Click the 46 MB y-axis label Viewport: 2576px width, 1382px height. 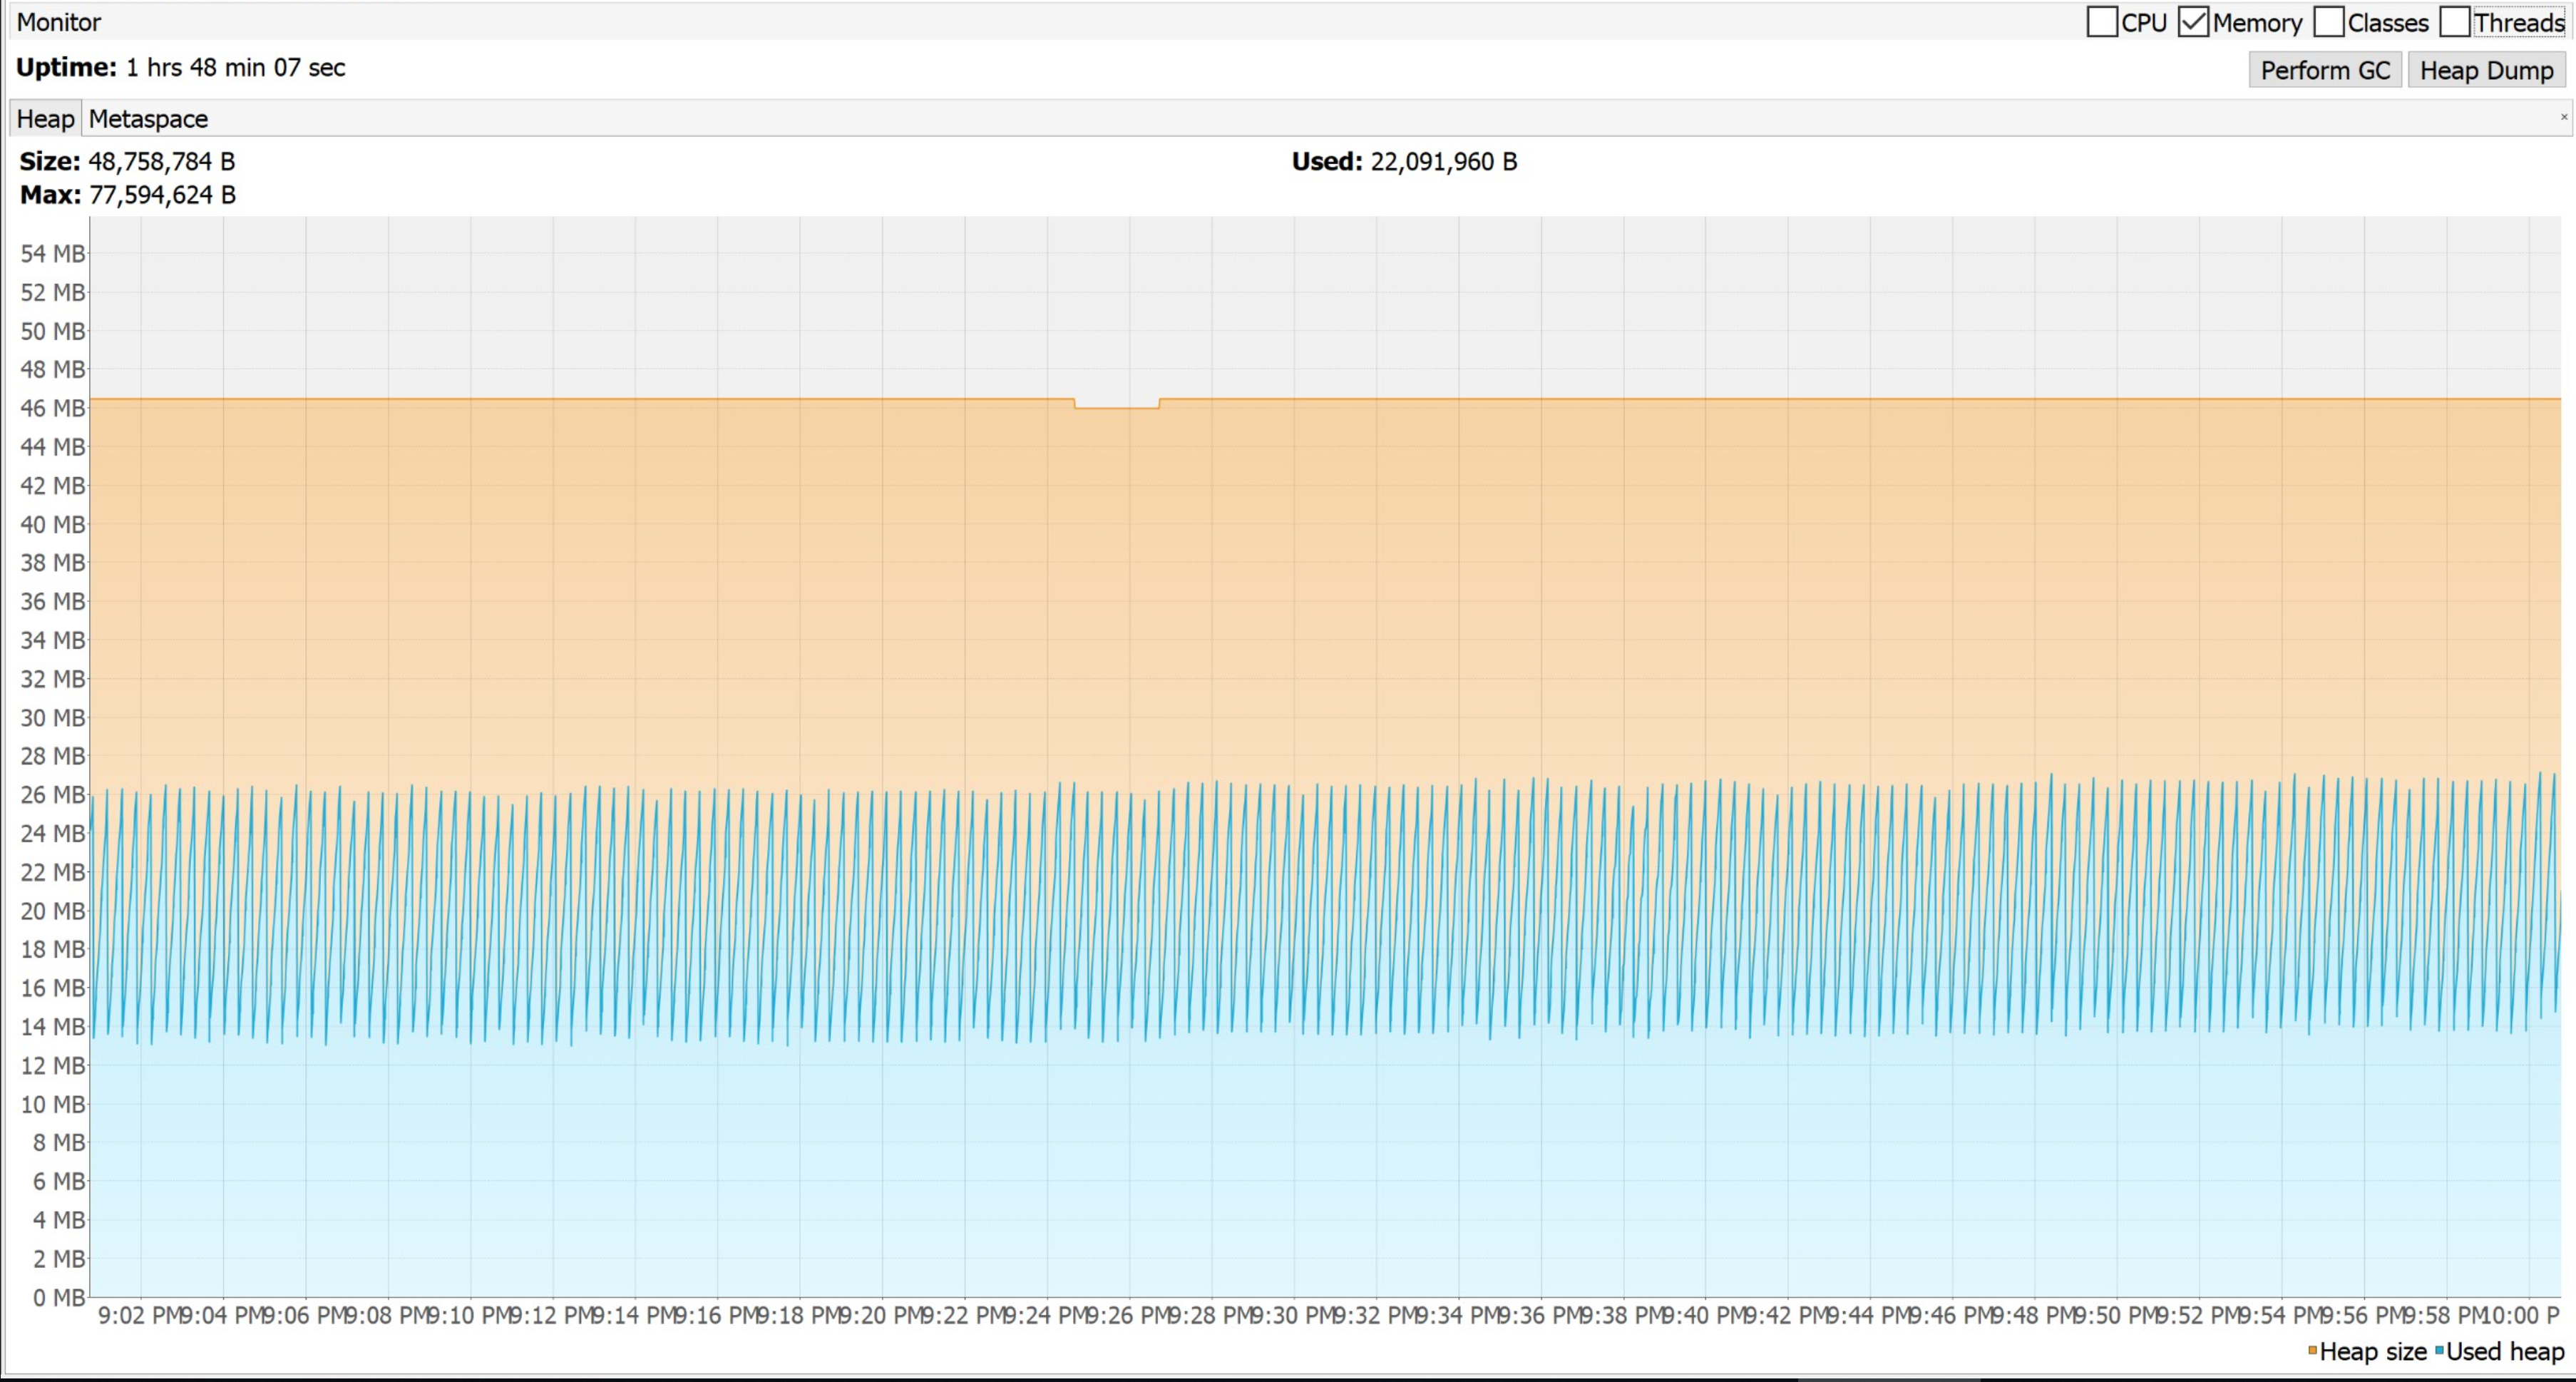coord(52,408)
